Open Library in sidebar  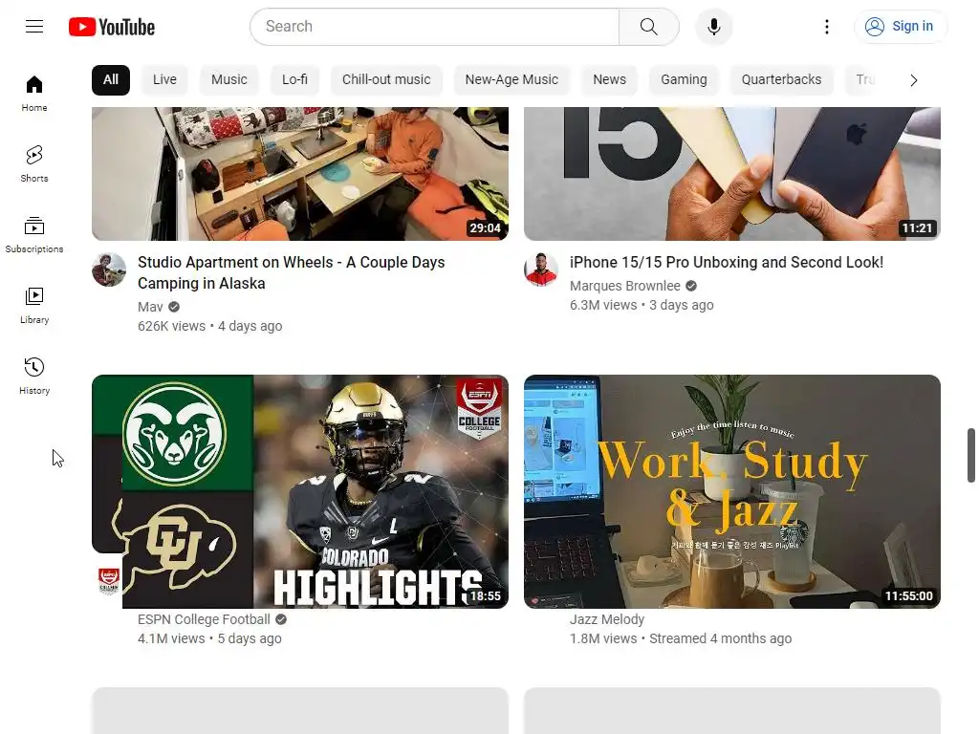pos(34,306)
